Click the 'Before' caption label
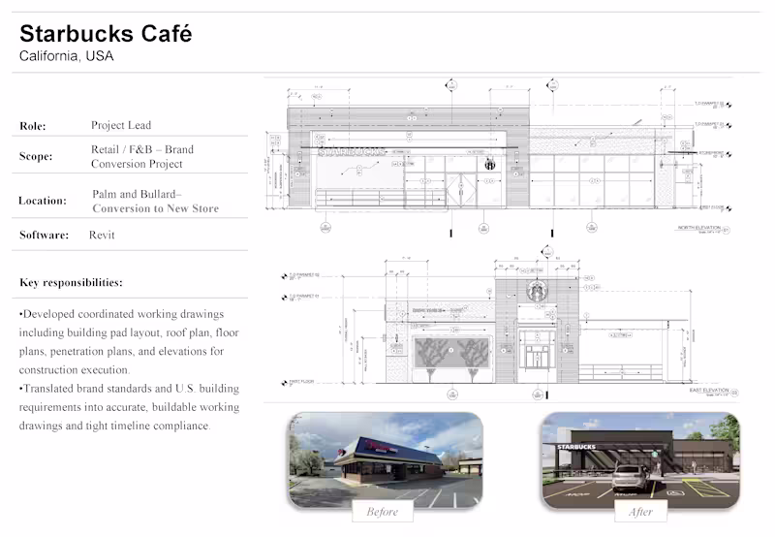Screen dimensions: 775x537 pos(383,511)
